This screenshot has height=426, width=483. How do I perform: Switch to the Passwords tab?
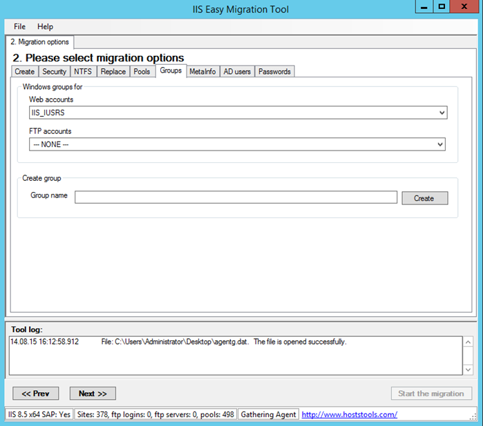274,71
